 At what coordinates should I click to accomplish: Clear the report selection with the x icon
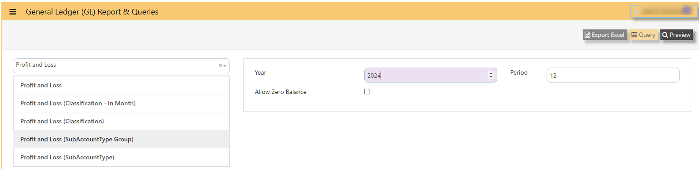(x=220, y=65)
